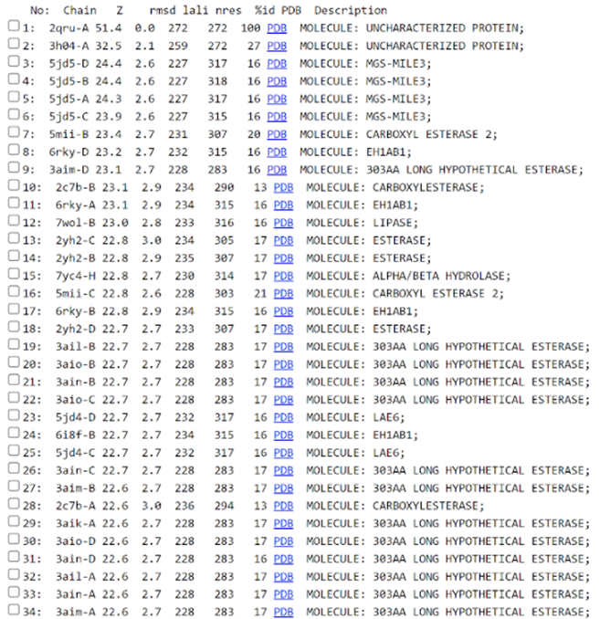The height and width of the screenshot is (619, 600).
Task: Tick the checkbox for hit 7 5mii-B
Action: (x=13, y=134)
